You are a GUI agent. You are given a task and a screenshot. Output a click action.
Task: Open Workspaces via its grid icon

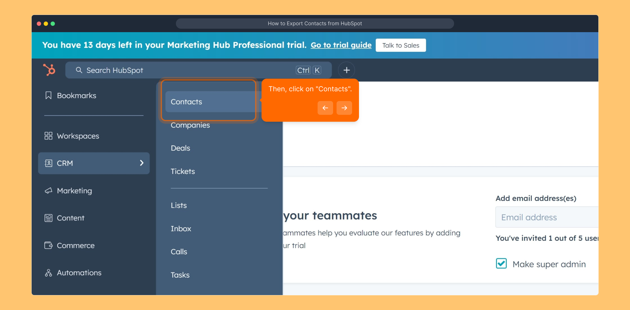(48, 136)
